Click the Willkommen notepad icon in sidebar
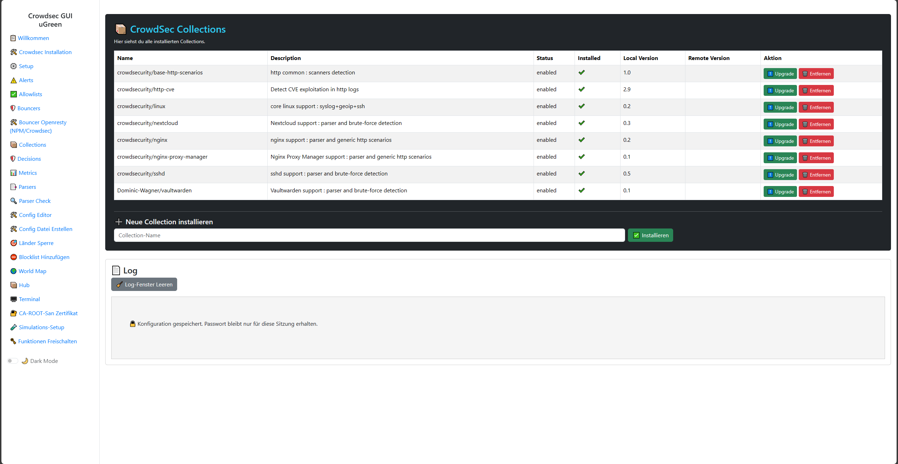 click(13, 38)
